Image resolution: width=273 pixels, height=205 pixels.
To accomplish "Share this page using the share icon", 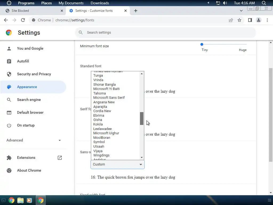I will point(231,20).
